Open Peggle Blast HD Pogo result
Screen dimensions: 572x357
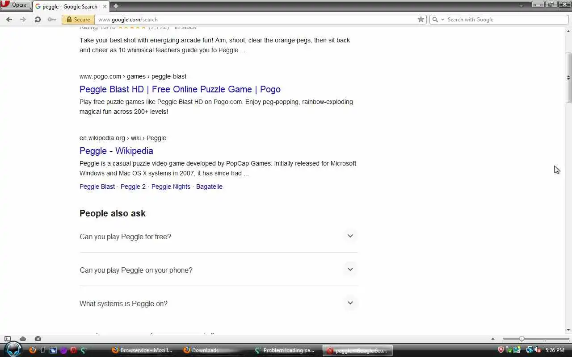tap(180, 89)
